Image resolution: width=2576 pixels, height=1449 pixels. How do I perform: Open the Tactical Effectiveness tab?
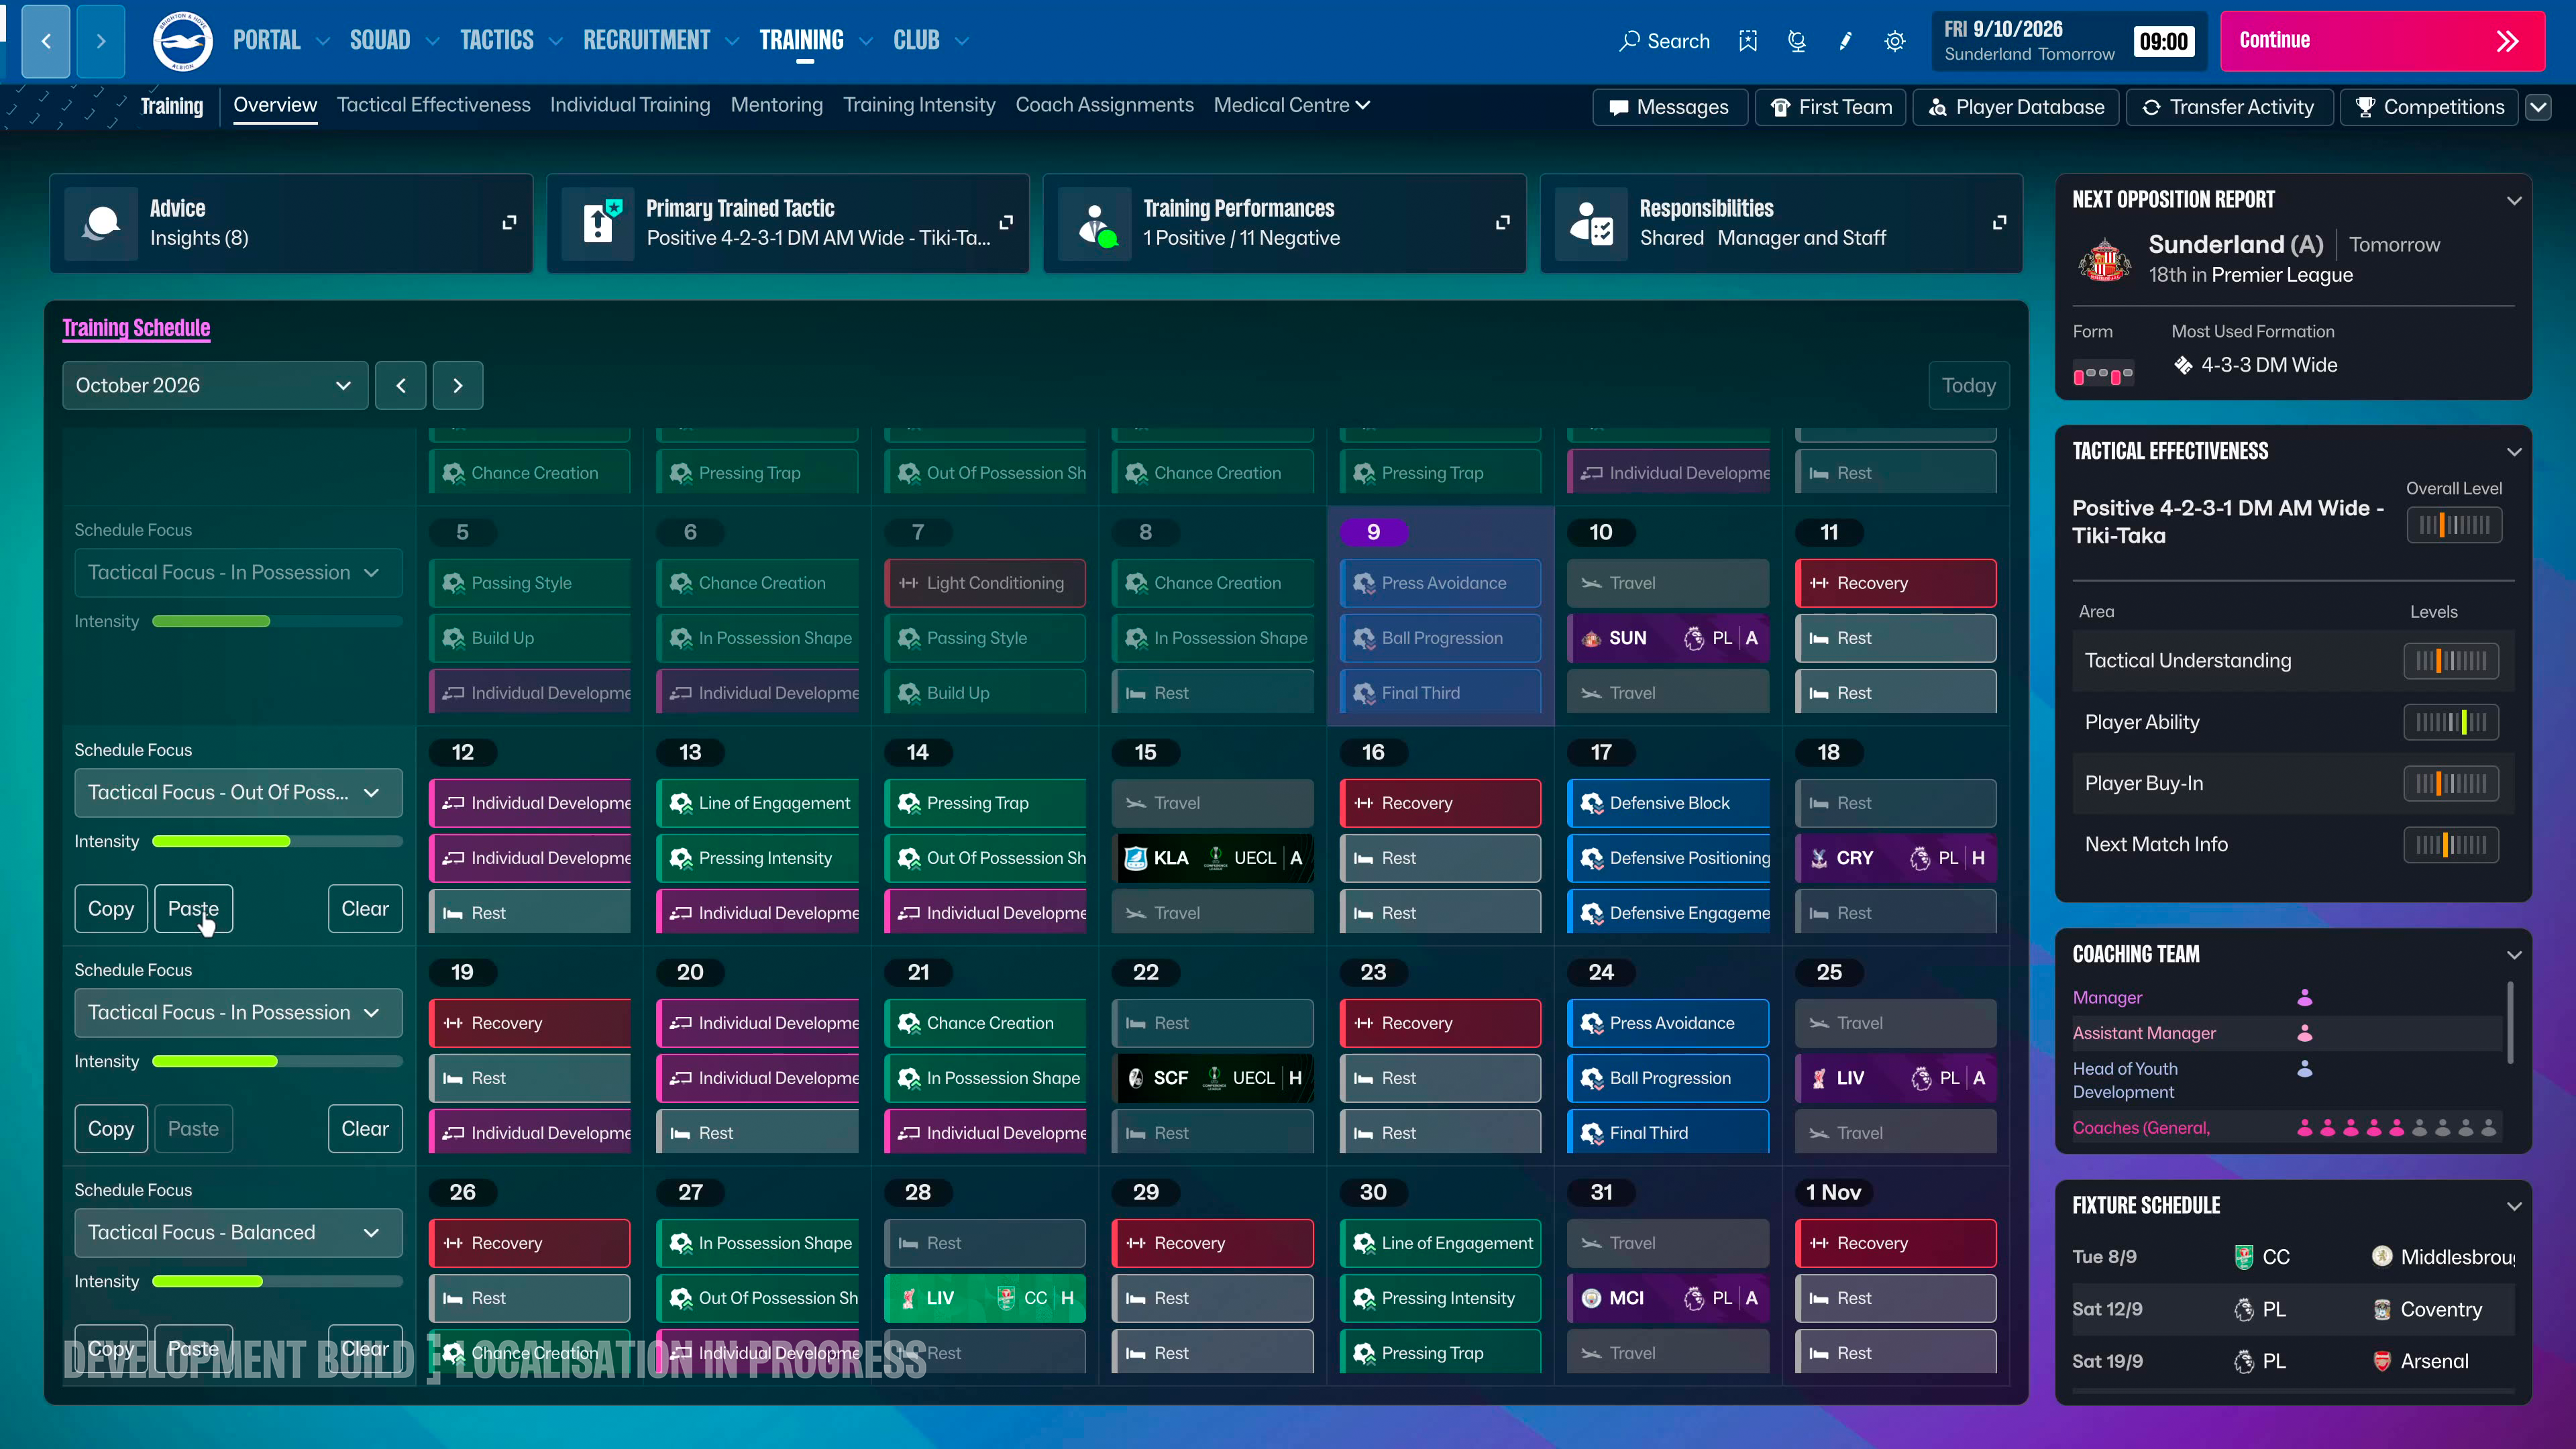point(433,105)
